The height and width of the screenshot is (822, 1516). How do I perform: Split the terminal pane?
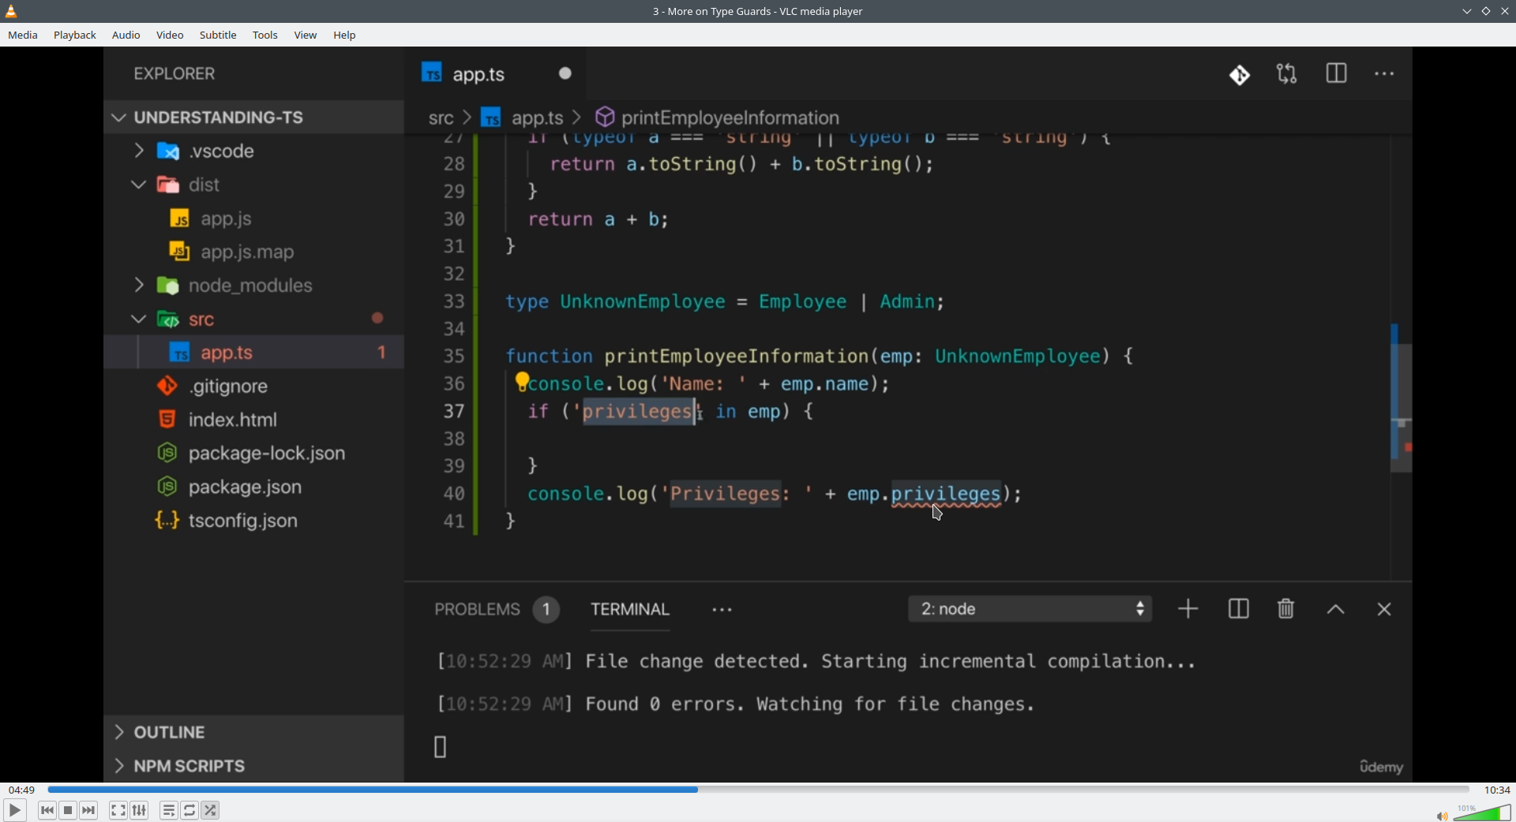pyautogui.click(x=1238, y=610)
